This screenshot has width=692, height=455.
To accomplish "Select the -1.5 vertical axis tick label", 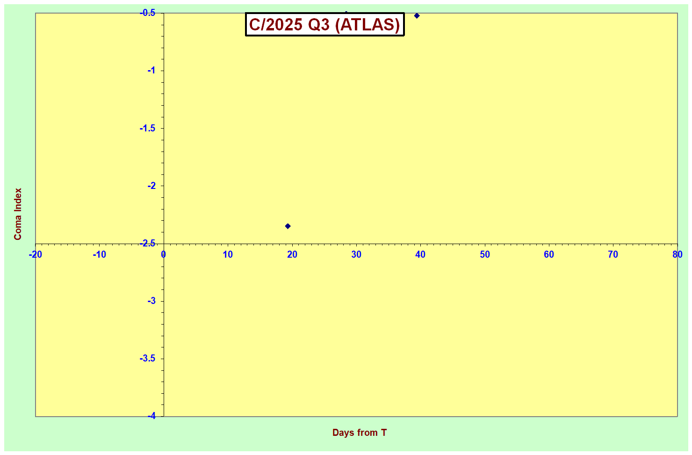I will 148,128.
